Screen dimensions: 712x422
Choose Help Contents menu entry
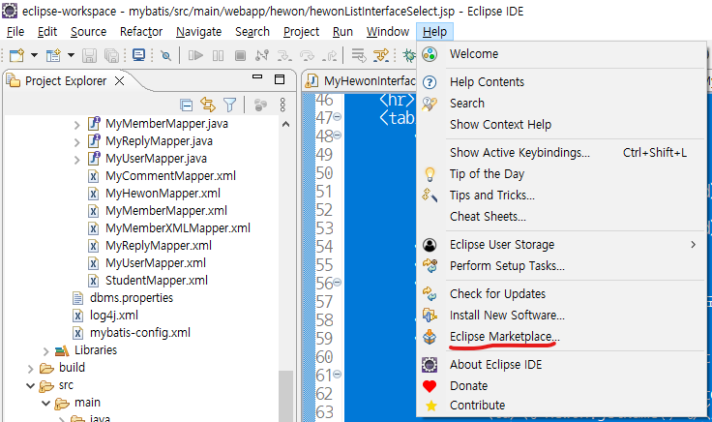click(x=561, y=82)
